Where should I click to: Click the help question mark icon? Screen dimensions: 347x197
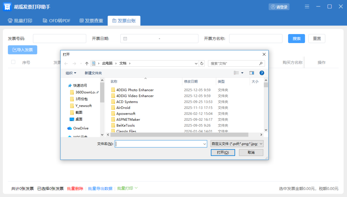(262, 73)
